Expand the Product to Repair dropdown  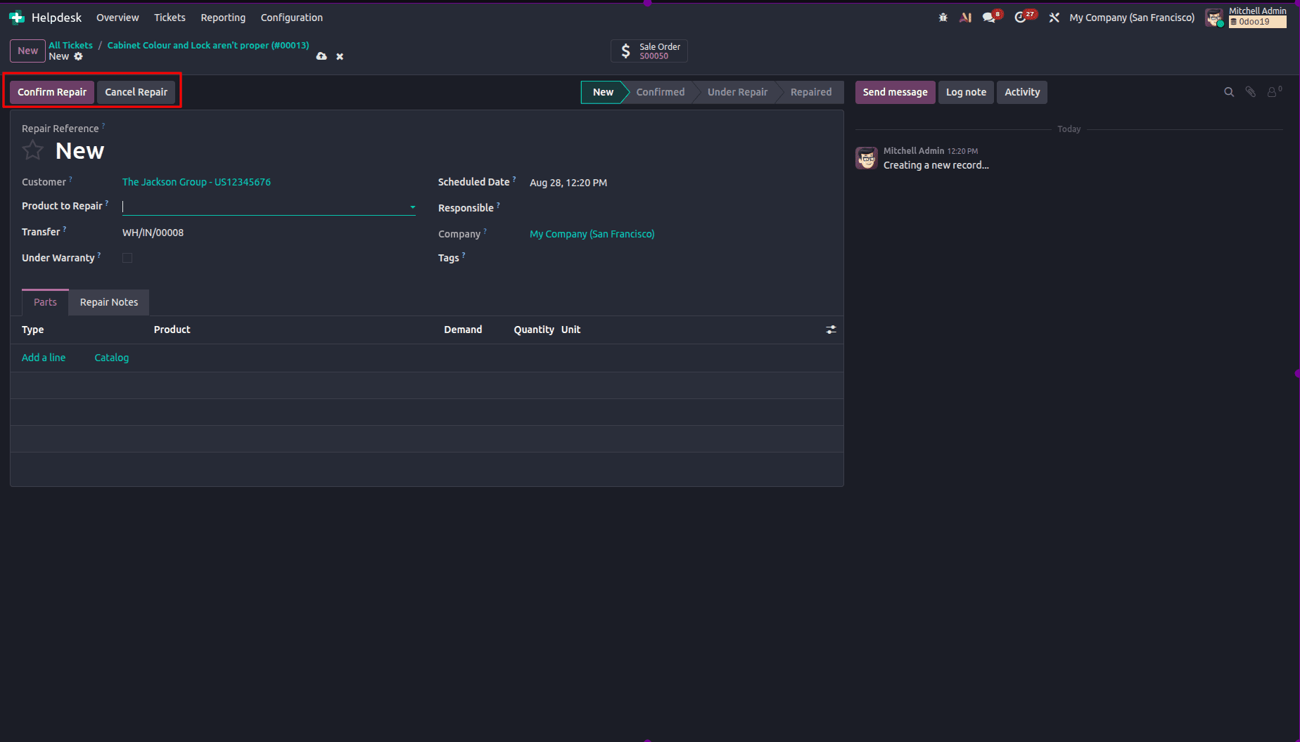coord(413,207)
